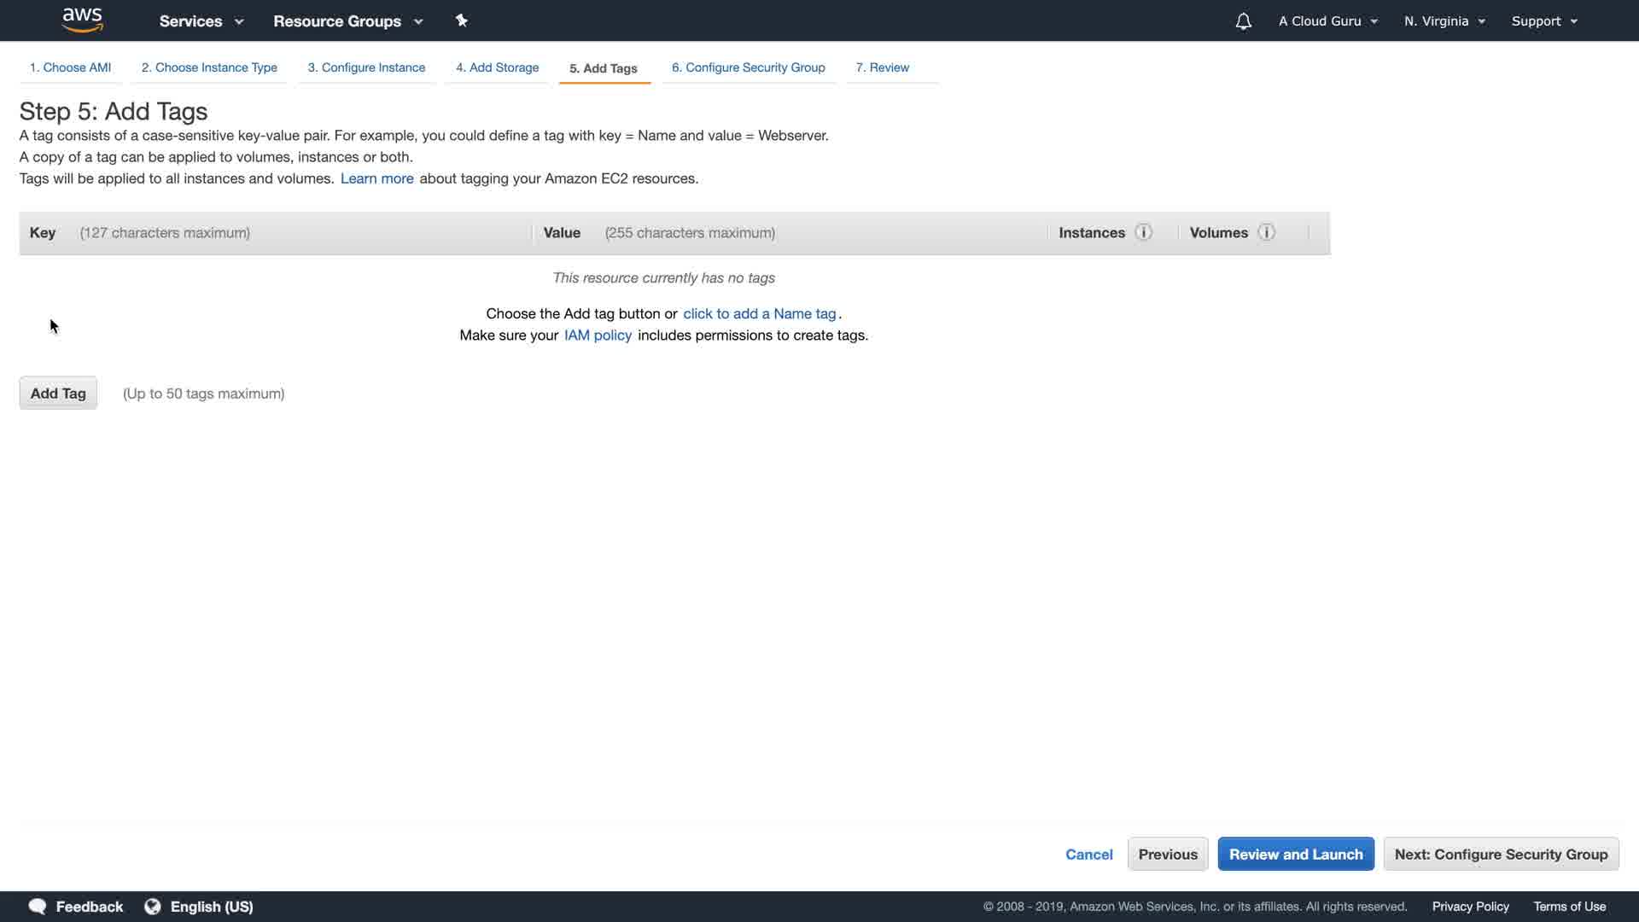Open the Add Storage step tab
Viewport: 1639px width, 922px height.
(497, 67)
